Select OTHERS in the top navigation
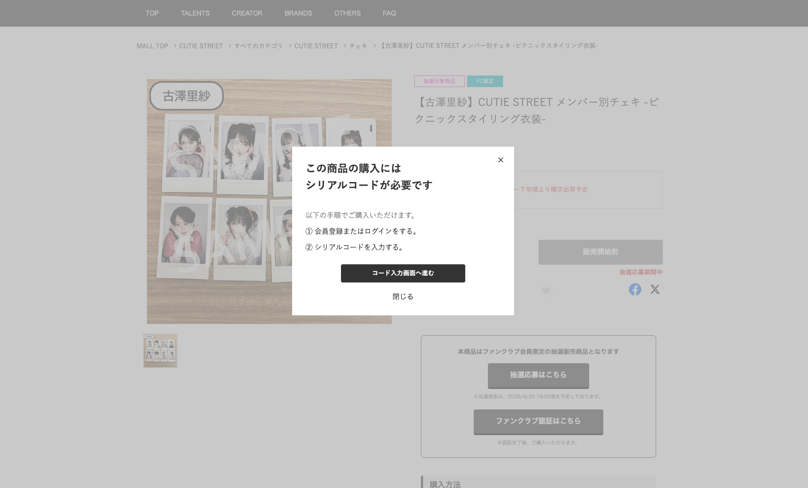The height and width of the screenshot is (488, 808). (x=347, y=13)
